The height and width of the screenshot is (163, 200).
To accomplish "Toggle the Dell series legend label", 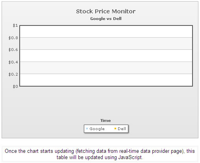I will pyautogui.click(x=122, y=129).
